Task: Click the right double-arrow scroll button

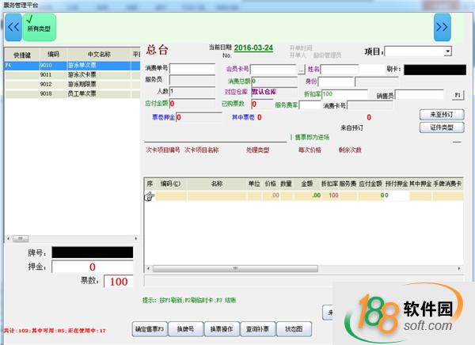Action: click(442, 26)
